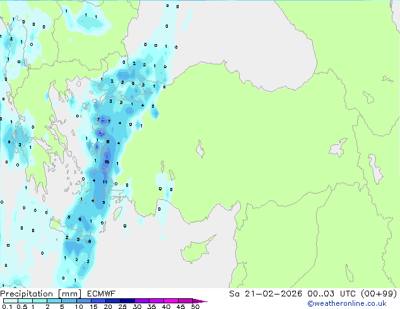This screenshot has width=400, height=309.
Task: Click the 1–2 mm legend color swatch
Action: pos(40,301)
